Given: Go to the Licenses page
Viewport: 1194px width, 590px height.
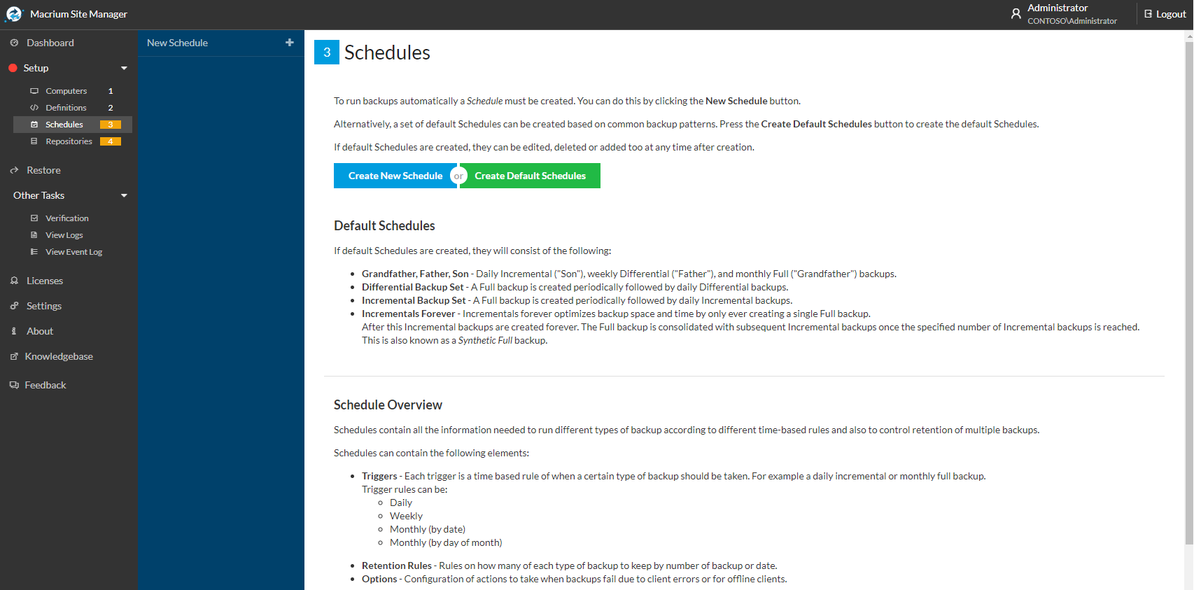Looking at the screenshot, I should [x=45, y=281].
